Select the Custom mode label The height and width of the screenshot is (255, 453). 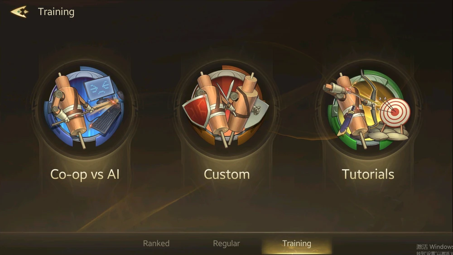tap(227, 174)
